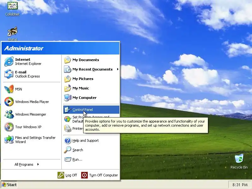Click the Turn Off Computer label

[104, 175]
